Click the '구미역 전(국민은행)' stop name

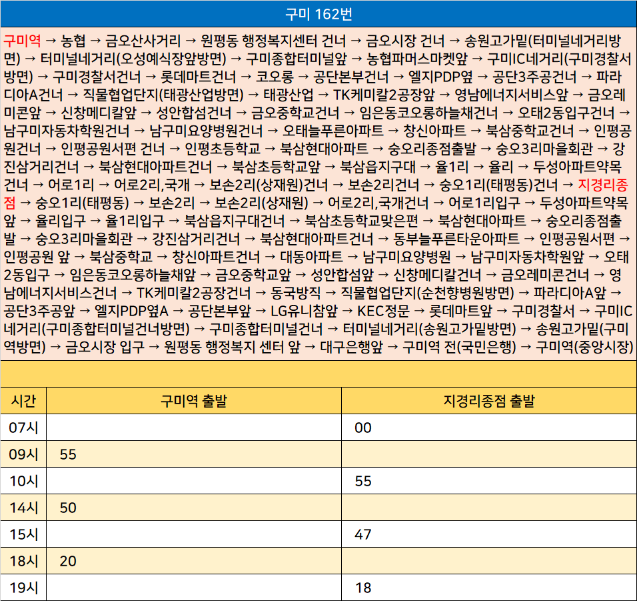tap(459, 346)
